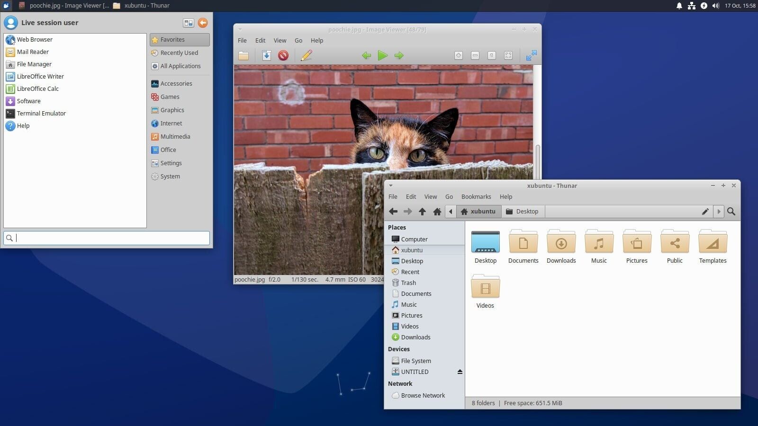Open Bookmarks menu in Thunar
Screen dimensions: 758x426
click(476, 196)
